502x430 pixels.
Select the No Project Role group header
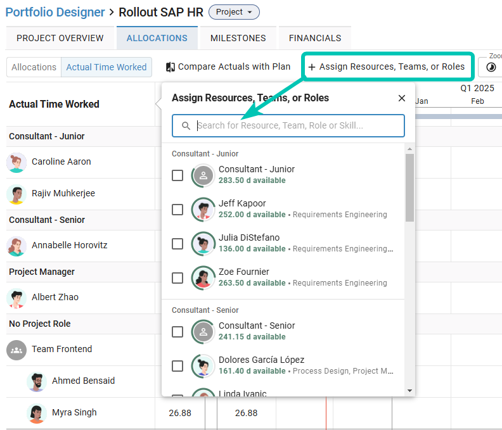pos(40,324)
